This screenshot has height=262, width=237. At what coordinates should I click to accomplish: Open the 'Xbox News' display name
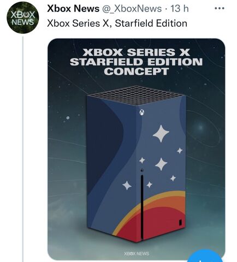(73, 9)
